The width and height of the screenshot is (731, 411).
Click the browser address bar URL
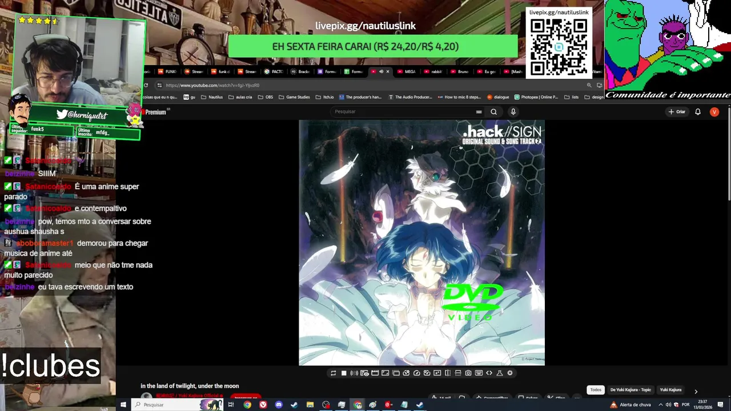point(212,86)
